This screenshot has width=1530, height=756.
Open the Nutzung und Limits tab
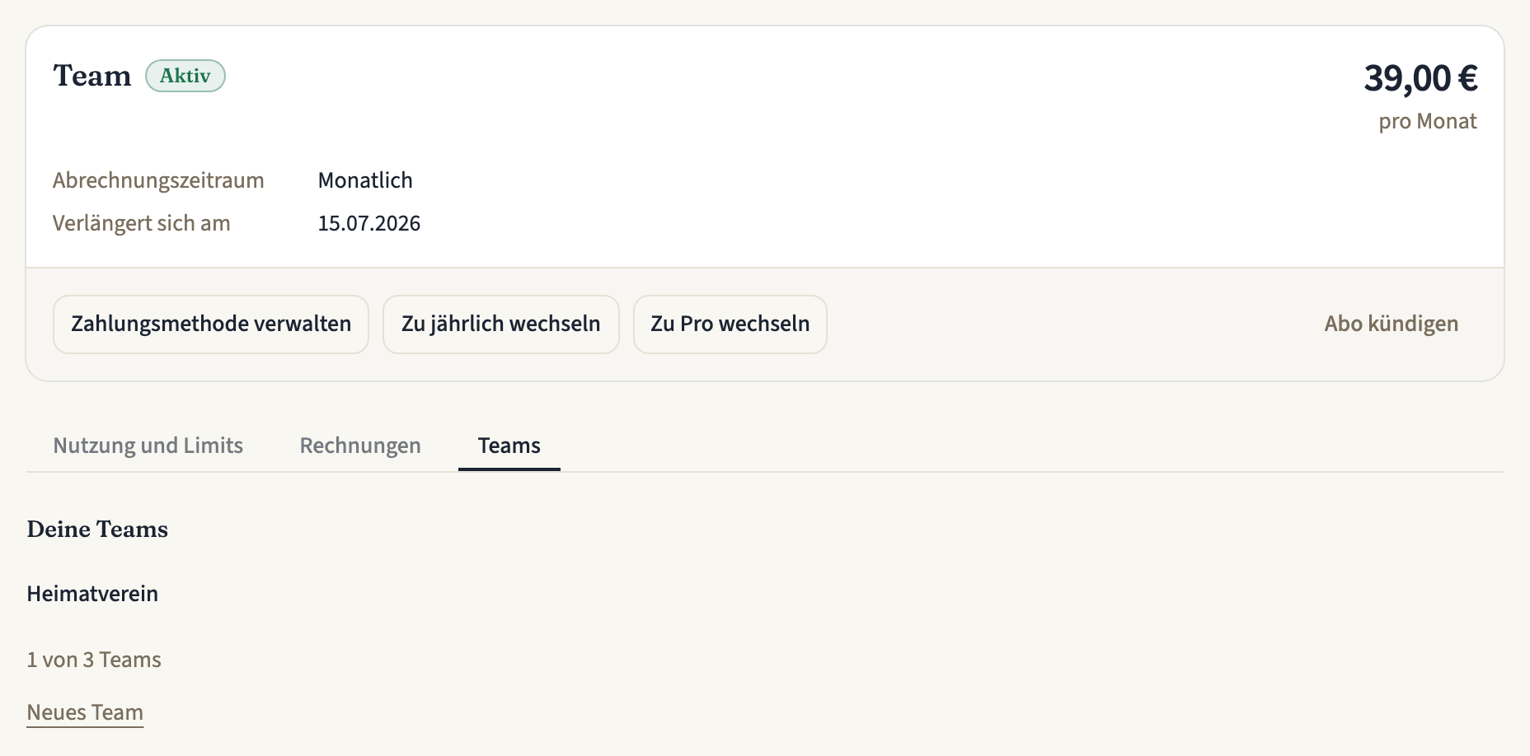[x=148, y=446]
